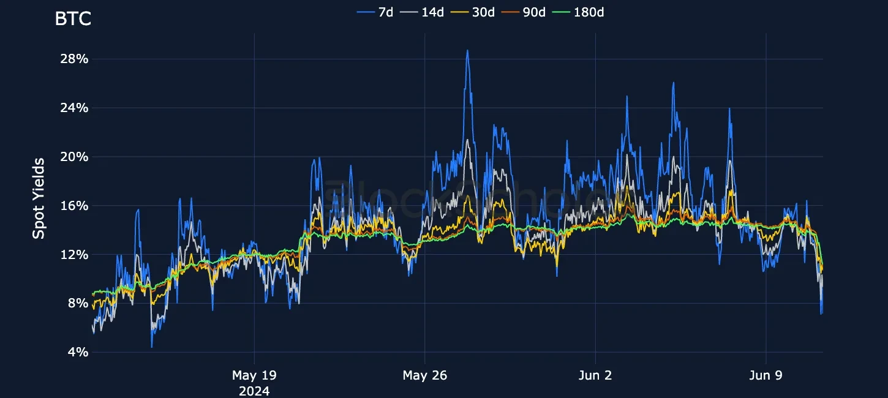The image size is (888, 398).
Task: Click the 16% y-axis tick label
Action: coord(75,206)
